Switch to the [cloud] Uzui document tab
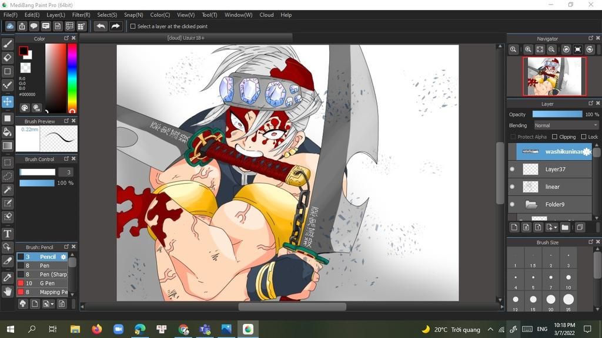Image resolution: width=602 pixels, height=338 pixels. [186, 38]
